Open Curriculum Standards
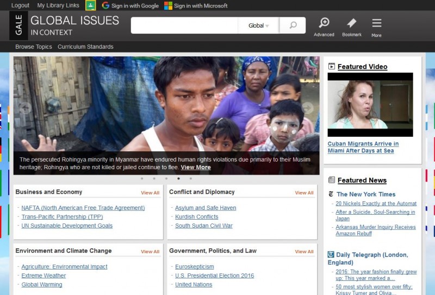Screen dimensions: 435x295 85,47
